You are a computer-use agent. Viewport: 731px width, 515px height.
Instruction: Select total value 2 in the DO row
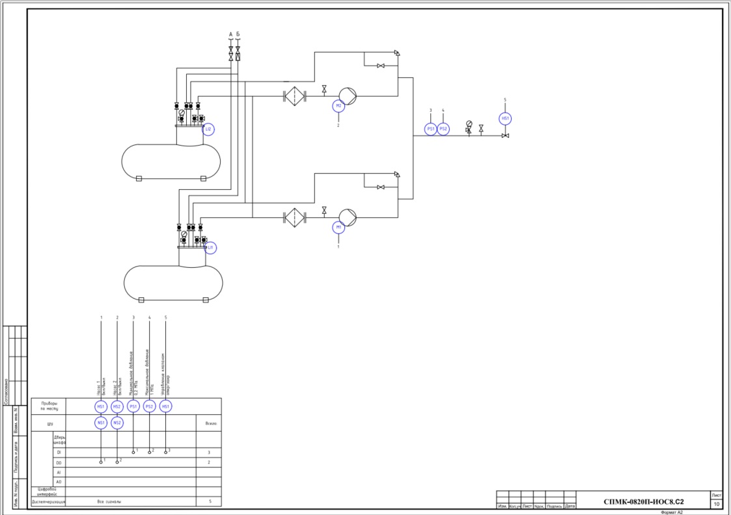pyautogui.click(x=209, y=463)
